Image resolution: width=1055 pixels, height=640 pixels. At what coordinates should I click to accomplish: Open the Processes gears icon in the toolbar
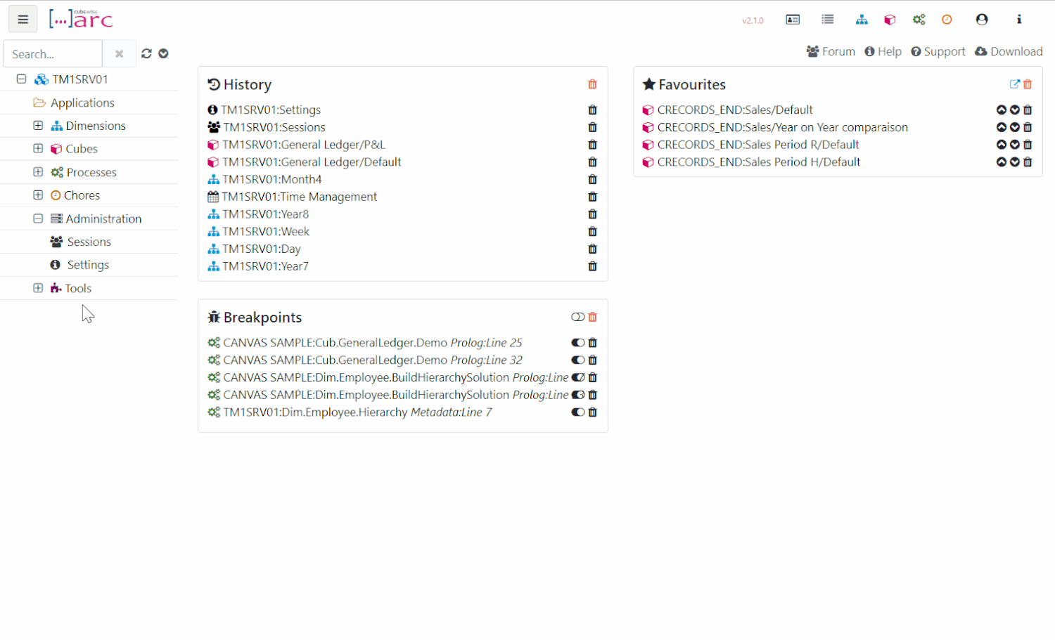(x=919, y=19)
